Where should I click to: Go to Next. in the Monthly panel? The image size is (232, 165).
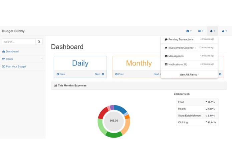(x=157, y=74)
